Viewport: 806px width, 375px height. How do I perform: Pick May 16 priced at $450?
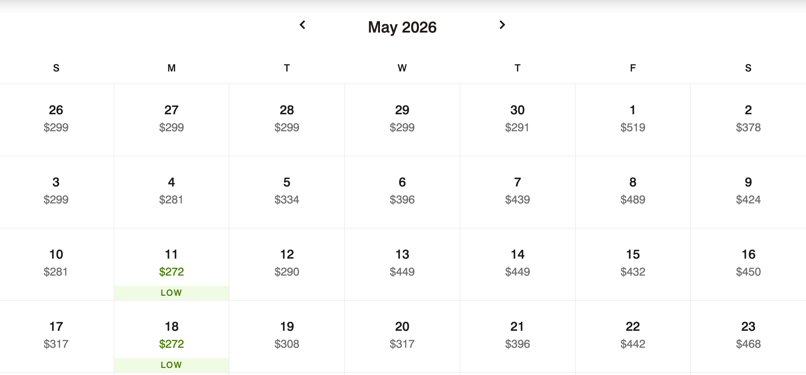pos(748,263)
